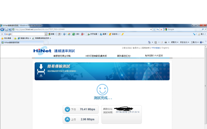Open recent pages dropdown beside Forward button

(9, 29)
